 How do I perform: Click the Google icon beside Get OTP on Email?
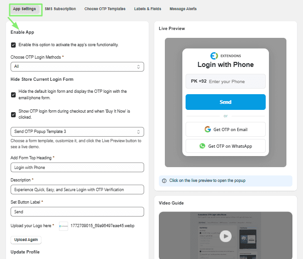coord(208,129)
